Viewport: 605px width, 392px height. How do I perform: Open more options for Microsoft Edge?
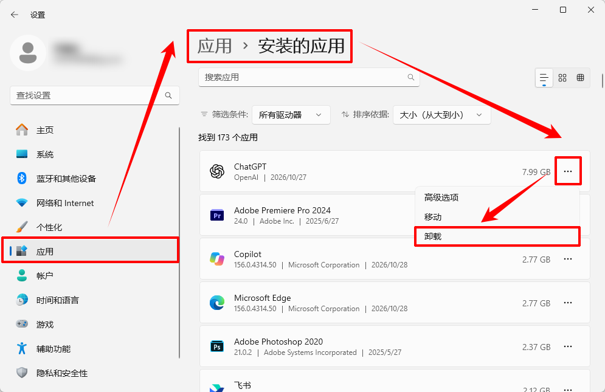(567, 303)
